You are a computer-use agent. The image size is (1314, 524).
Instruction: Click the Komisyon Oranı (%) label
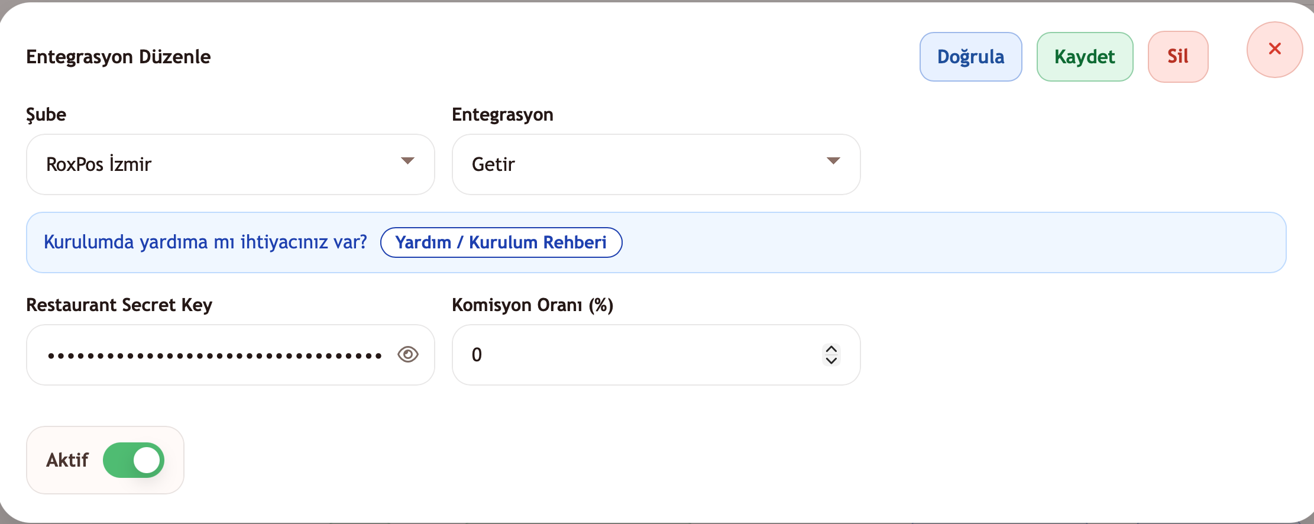pos(532,305)
